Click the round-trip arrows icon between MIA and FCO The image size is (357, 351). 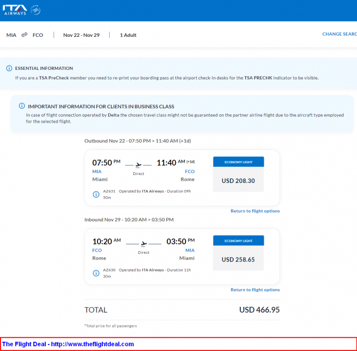(25, 35)
